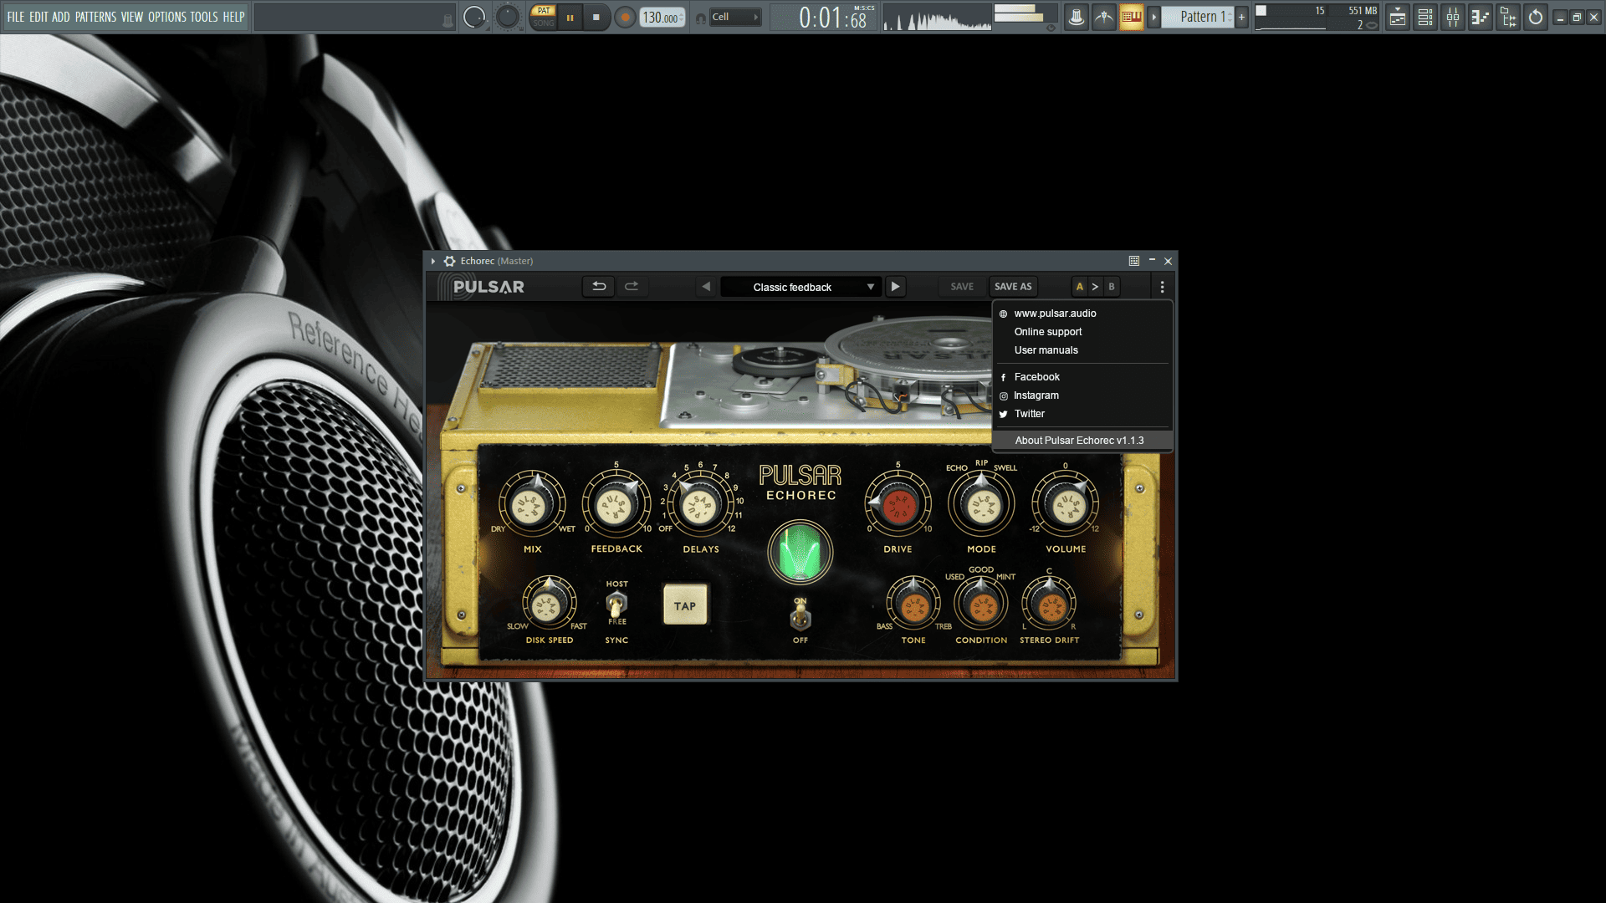Open the ADD menu

[61, 17]
